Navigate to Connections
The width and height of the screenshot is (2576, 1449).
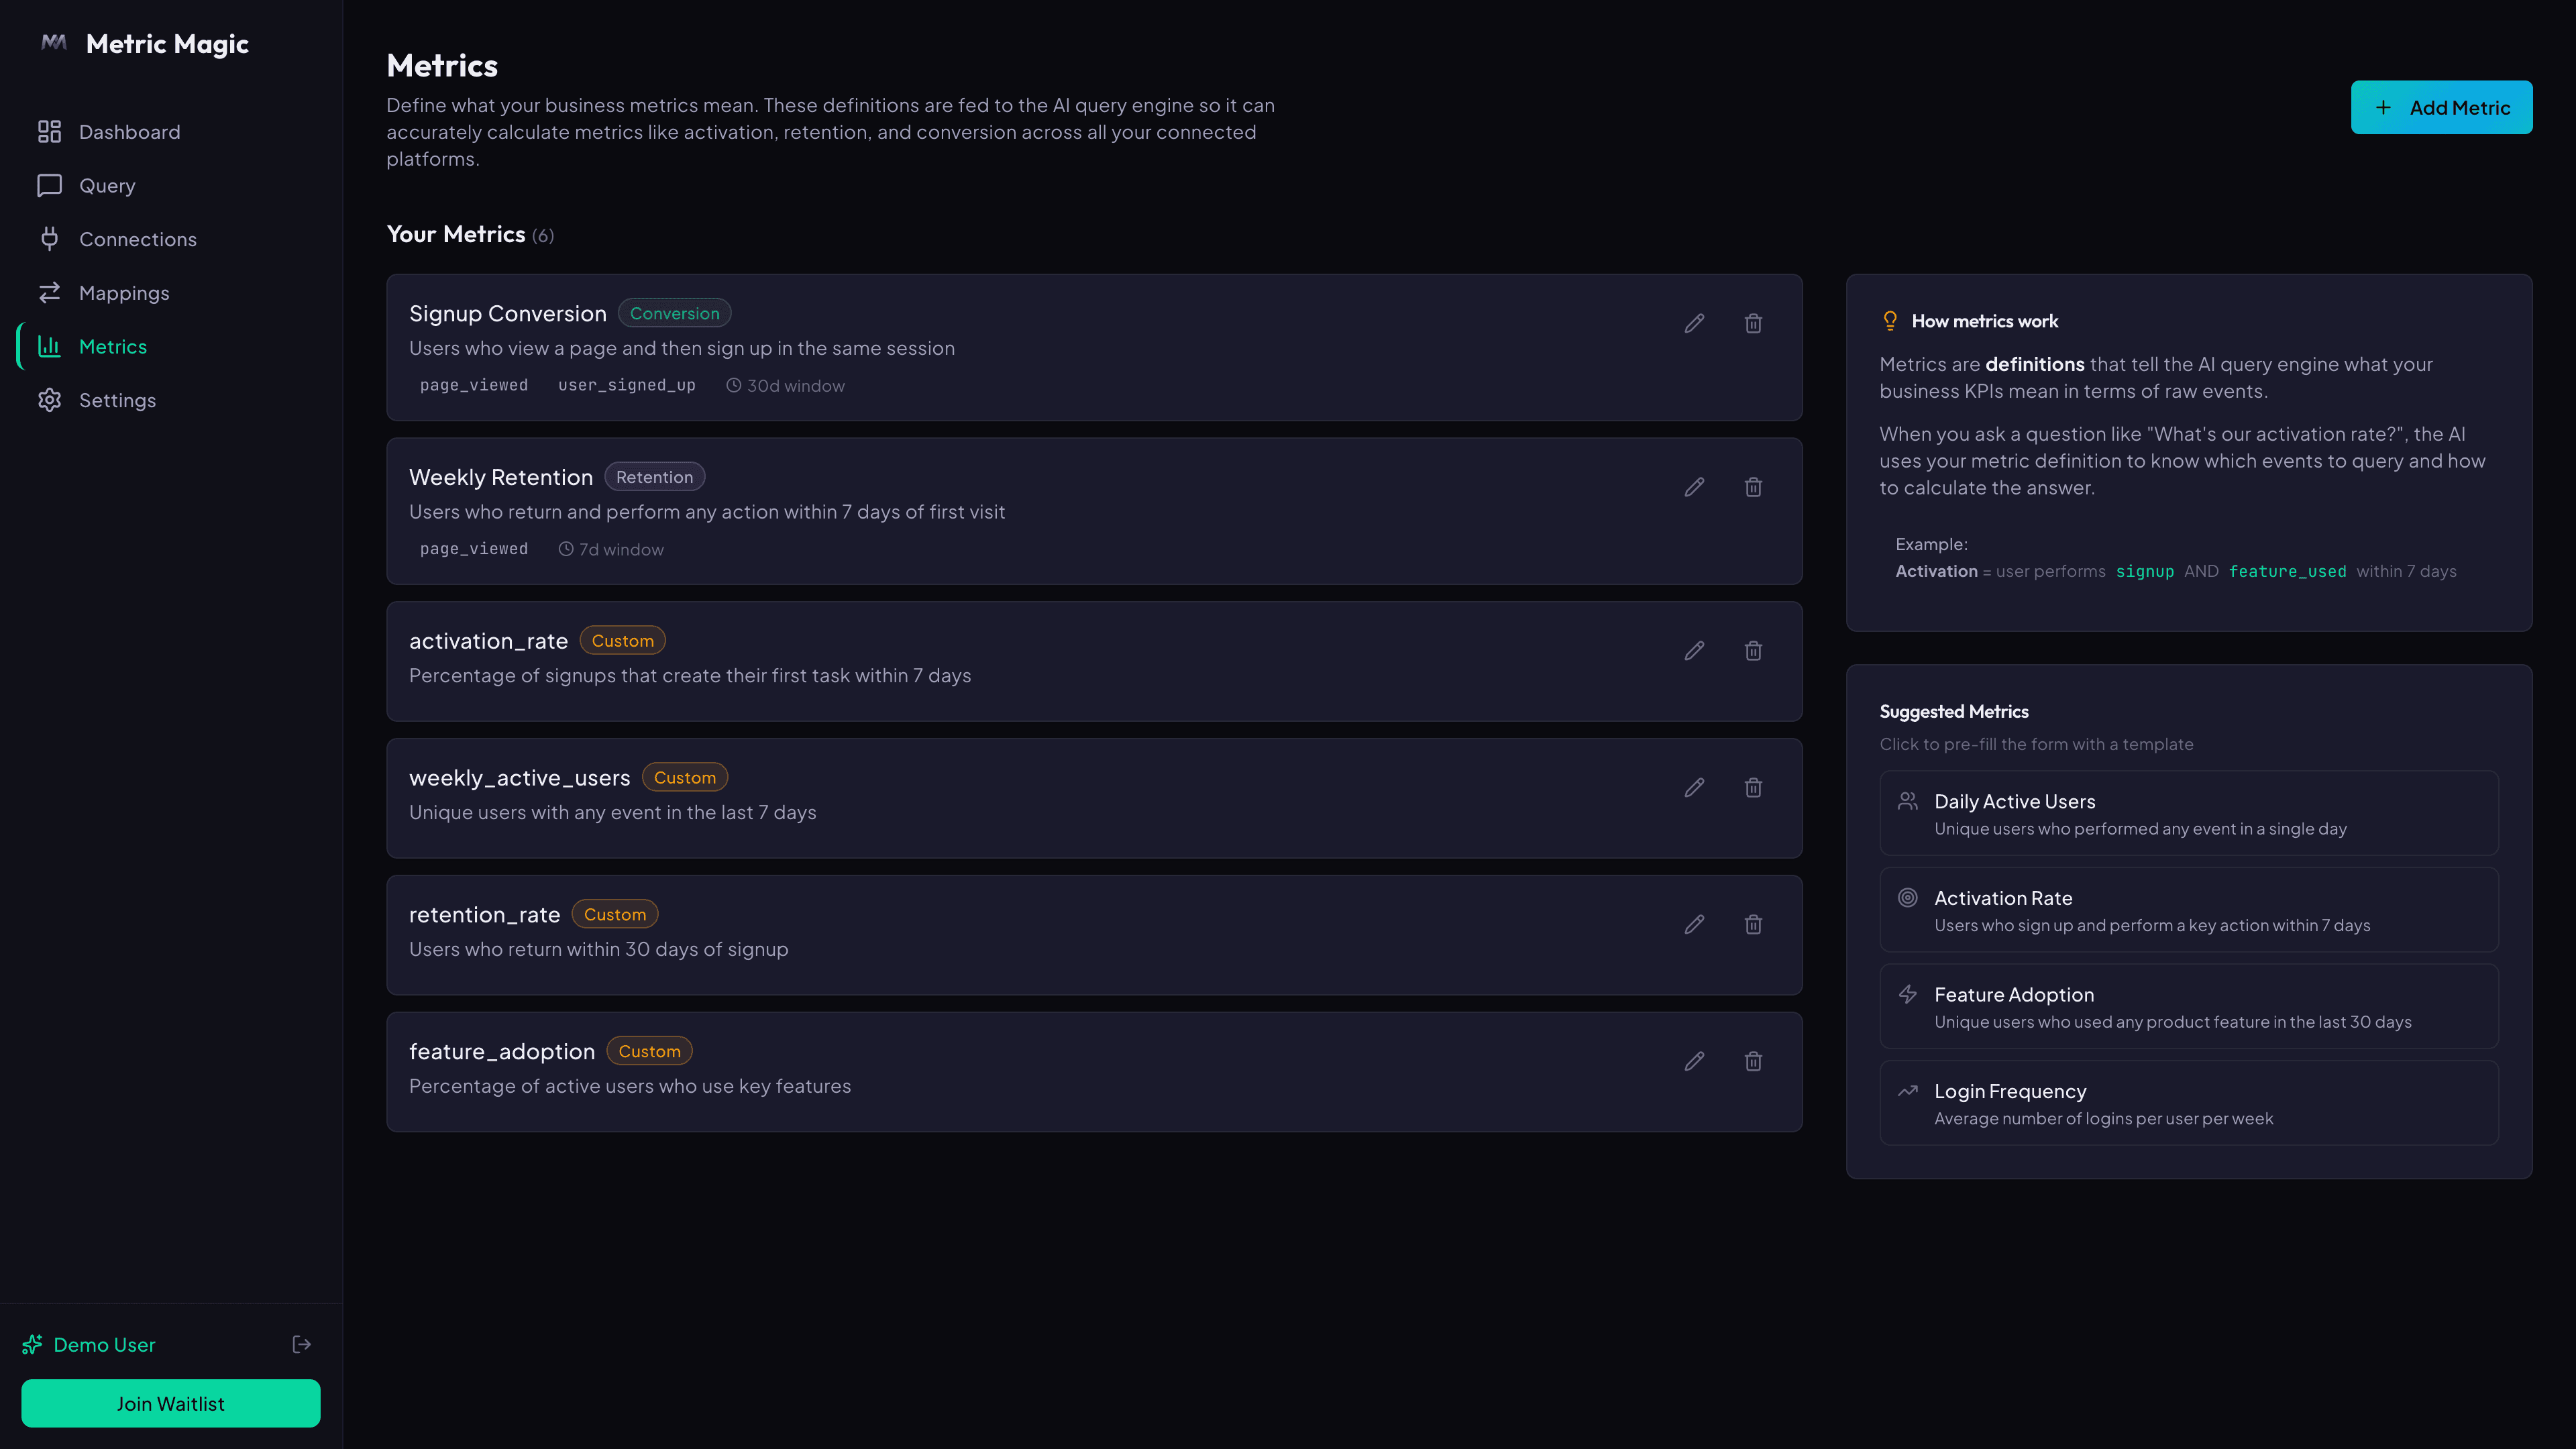137,239
